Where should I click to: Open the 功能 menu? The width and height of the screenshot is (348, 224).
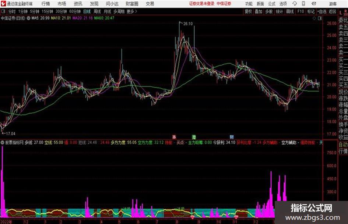tap(249, 4)
